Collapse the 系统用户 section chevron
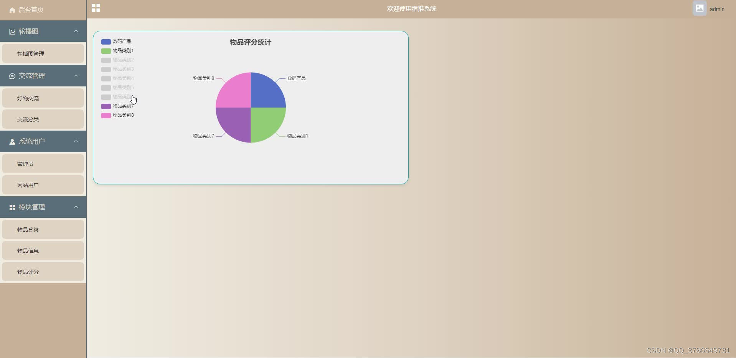Screen dimensions: 736x358 click(x=76, y=141)
